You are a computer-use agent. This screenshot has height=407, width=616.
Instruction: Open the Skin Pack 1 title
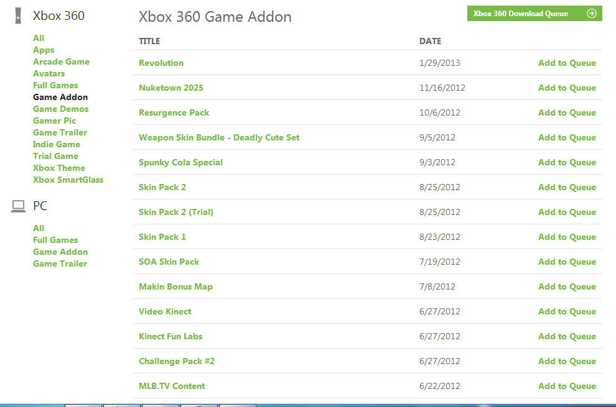pyautogui.click(x=162, y=237)
